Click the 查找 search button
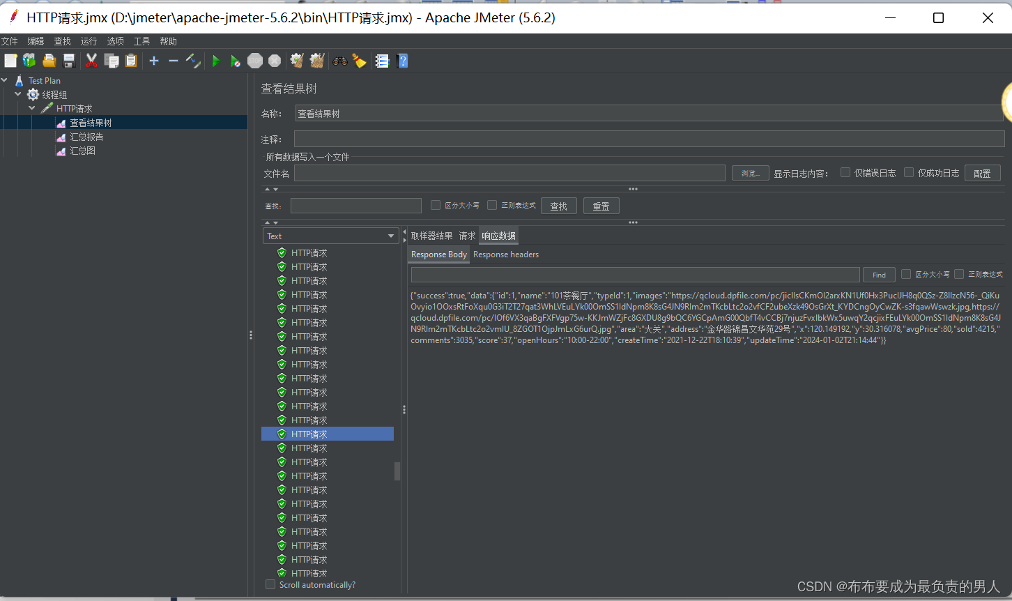Viewport: 1012px width, 601px height. pos(559,206)
